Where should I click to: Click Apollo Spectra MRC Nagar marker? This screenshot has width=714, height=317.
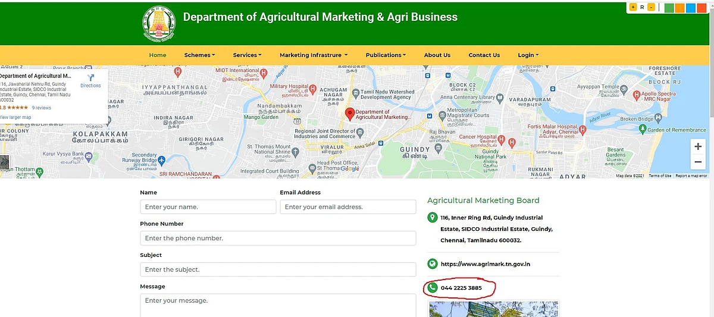637,95
